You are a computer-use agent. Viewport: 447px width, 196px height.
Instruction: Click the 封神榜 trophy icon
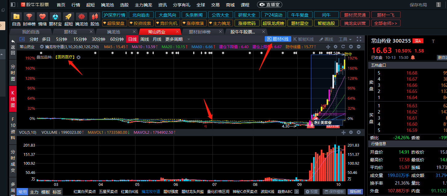tap(29, 17)
